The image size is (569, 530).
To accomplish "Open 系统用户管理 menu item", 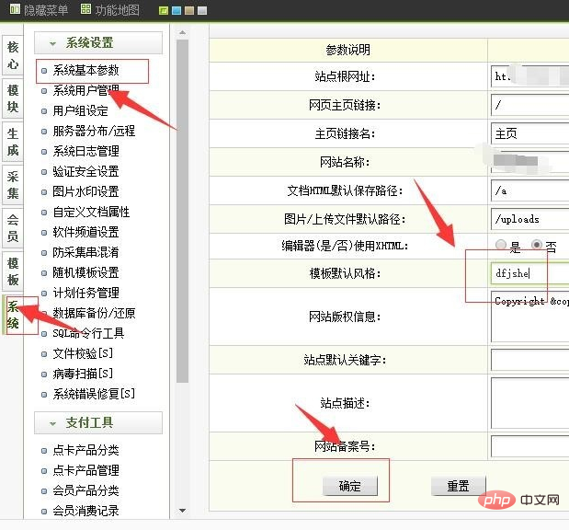I will (x=85, y=90).
